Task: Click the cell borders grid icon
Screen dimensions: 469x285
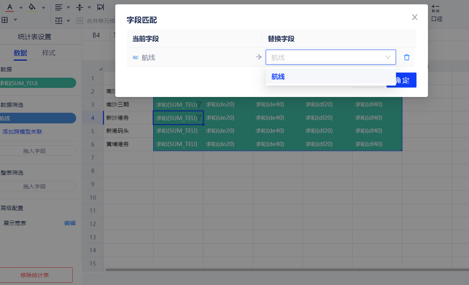Action: pyautogui.click(x=4, y=20)
